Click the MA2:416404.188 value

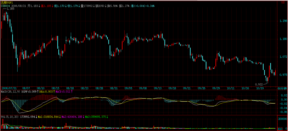72,117
